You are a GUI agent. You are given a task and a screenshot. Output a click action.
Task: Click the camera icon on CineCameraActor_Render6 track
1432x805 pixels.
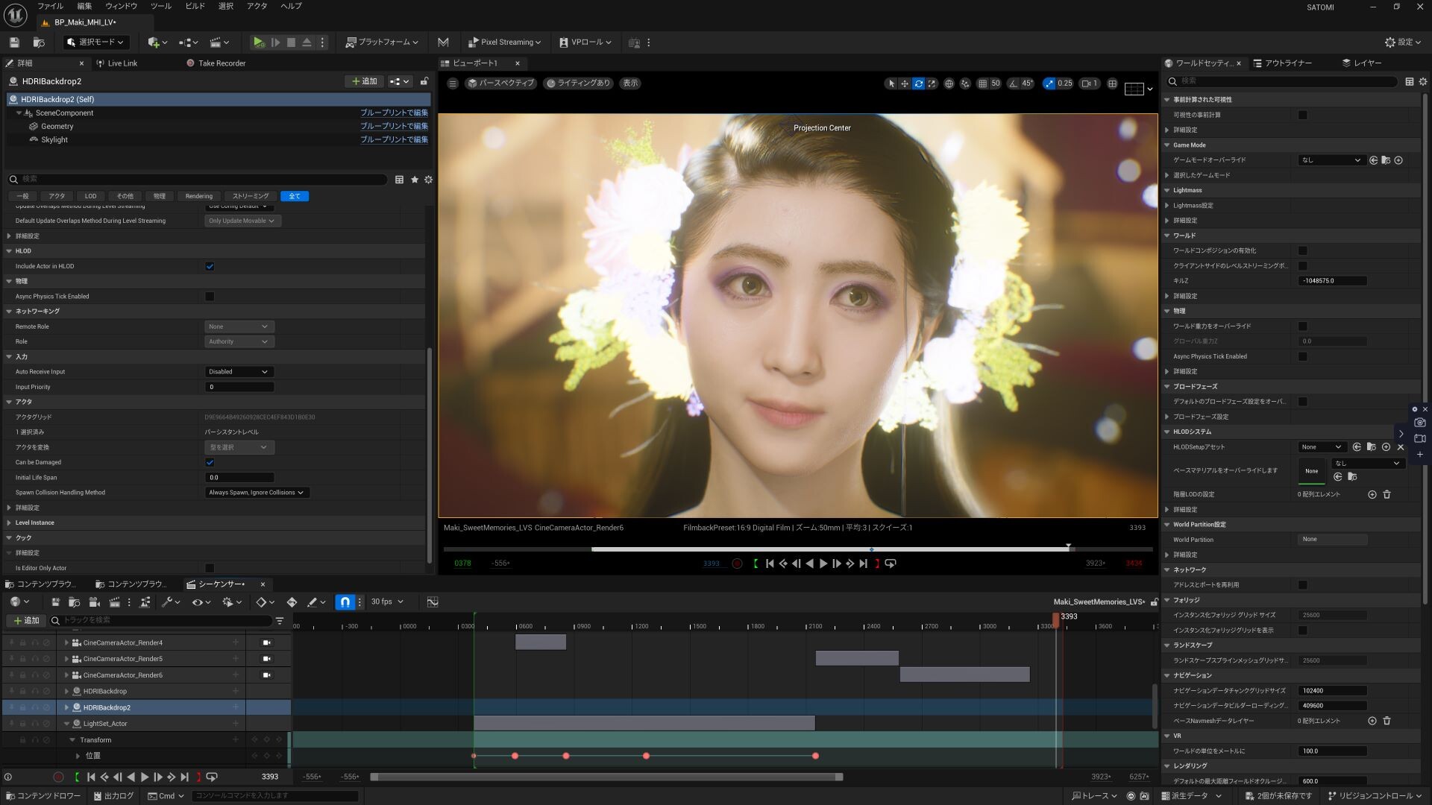[x=266, y=675]
